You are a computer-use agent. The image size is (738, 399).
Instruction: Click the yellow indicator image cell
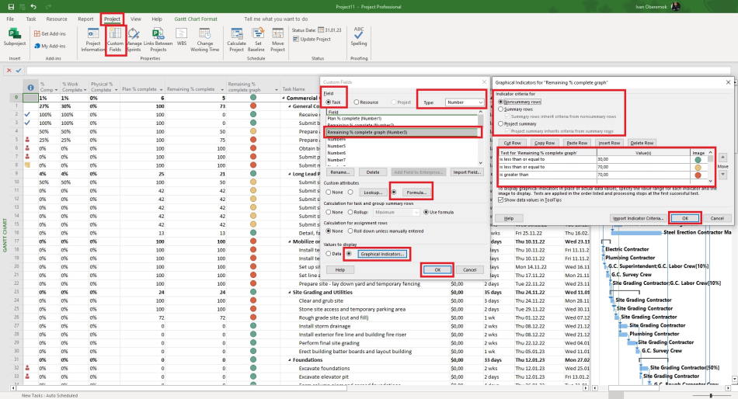tap(698, 167)
